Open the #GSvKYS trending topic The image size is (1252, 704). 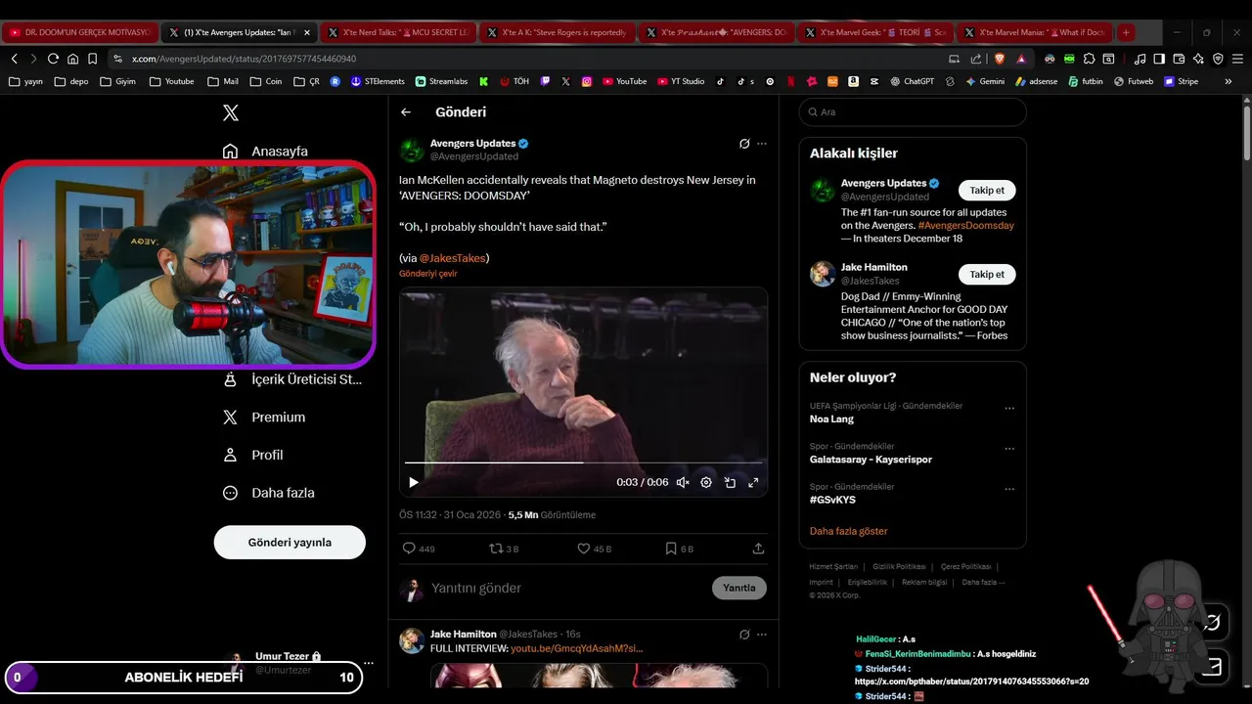click(832, 500)
